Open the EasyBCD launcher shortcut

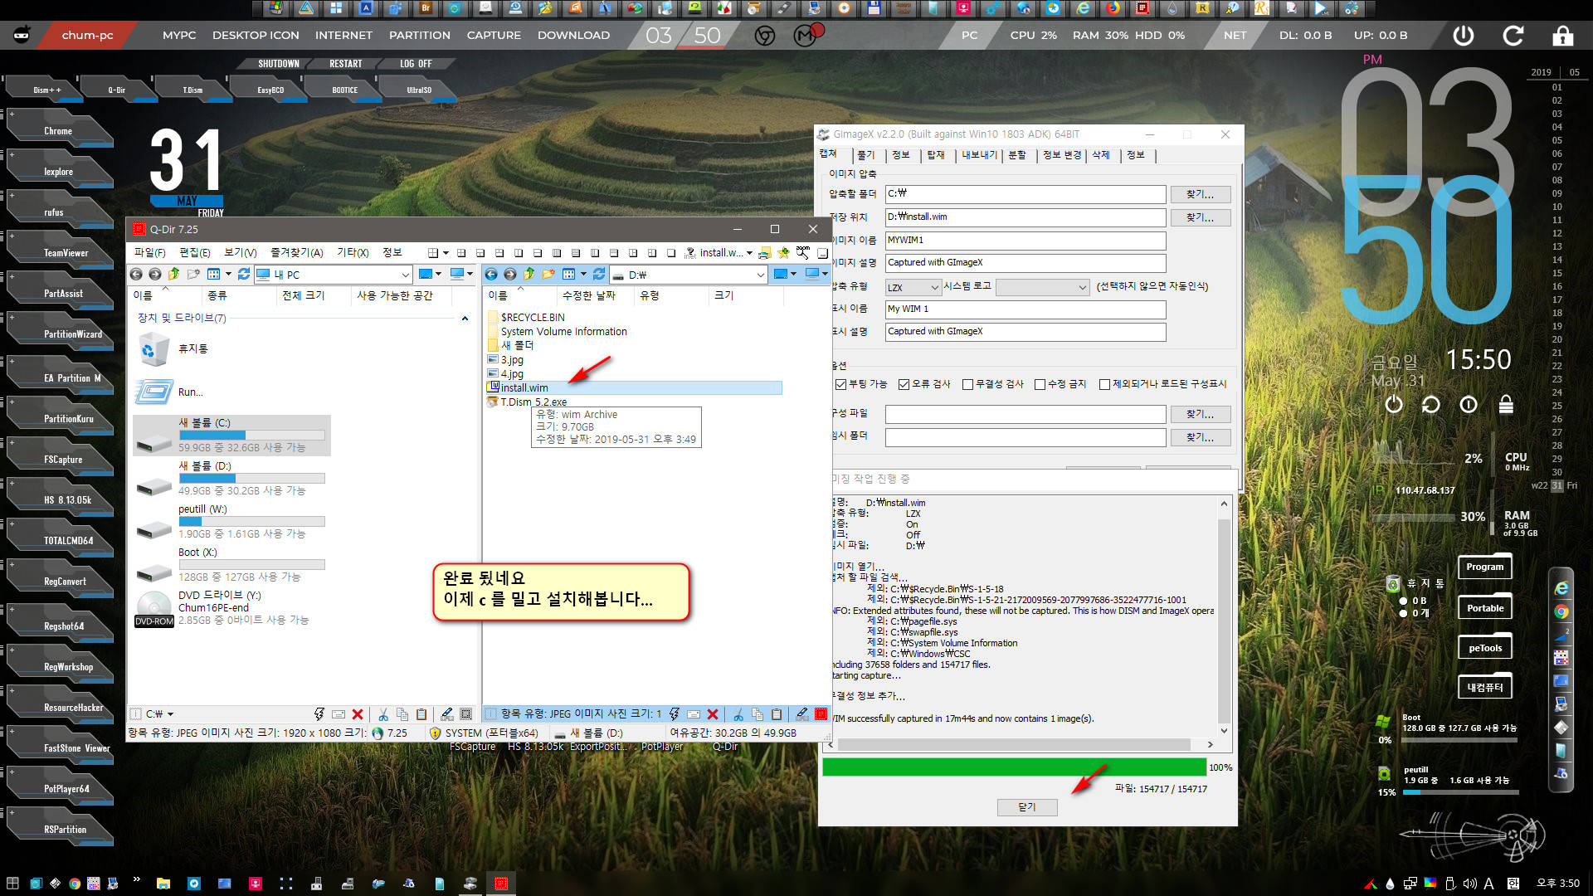pyautogui.click(x=270, y=90)
